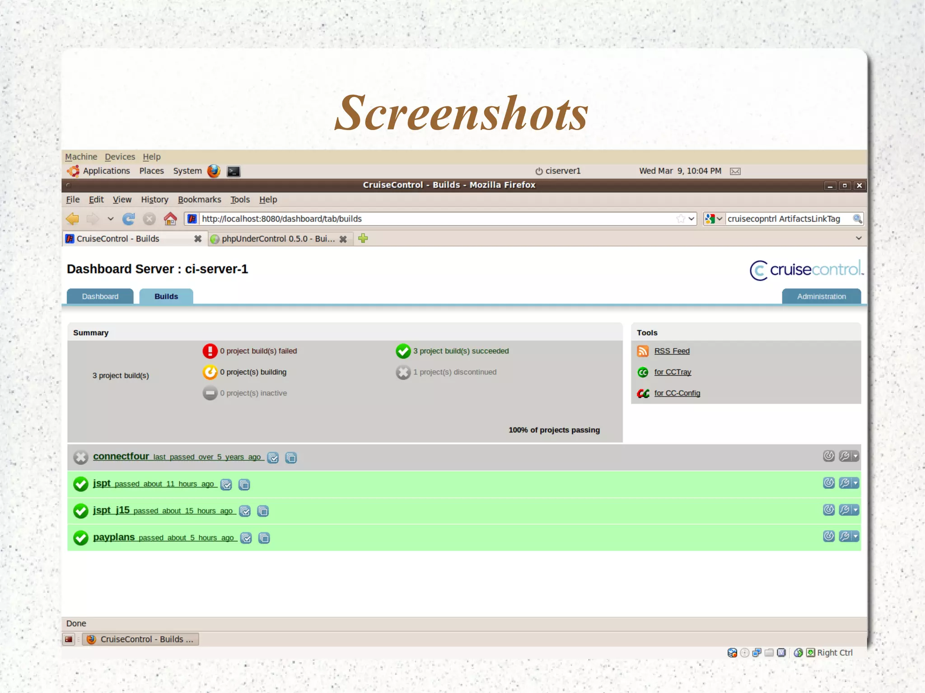Click the browser forward arrow

click(93, 219)
